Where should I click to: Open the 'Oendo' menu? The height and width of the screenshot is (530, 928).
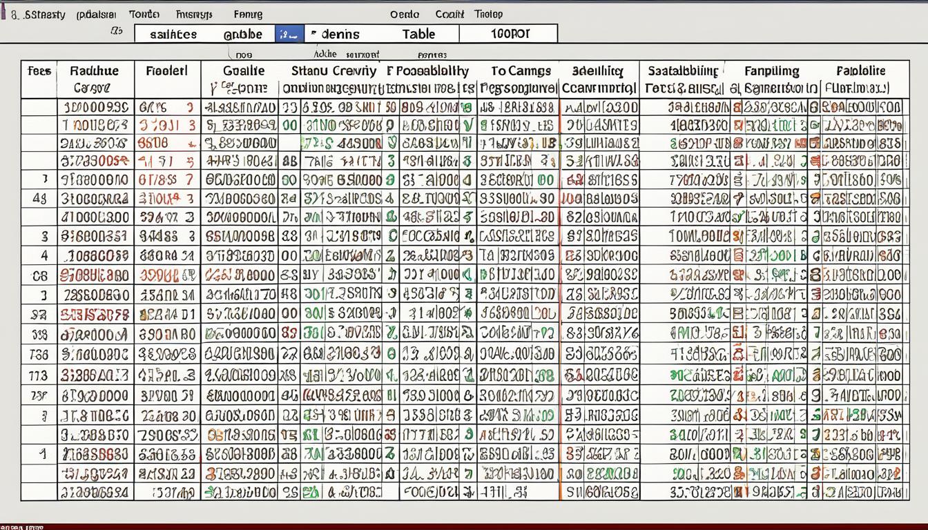405,14
